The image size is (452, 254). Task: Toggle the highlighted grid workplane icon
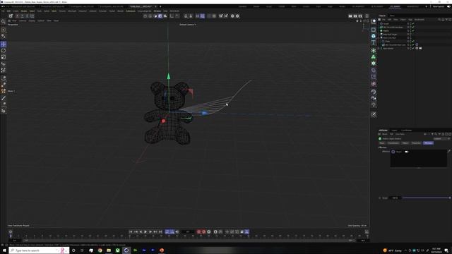point(203,16)
